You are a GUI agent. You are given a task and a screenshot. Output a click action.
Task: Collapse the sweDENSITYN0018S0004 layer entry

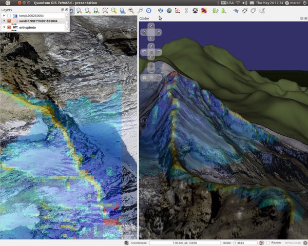[x=4, y=21]
